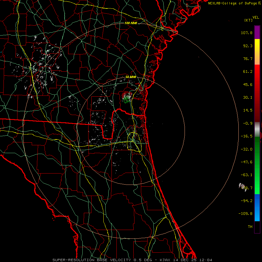Viewport: 262px width, 262px height.
Task: Click the gray echo patch beside the color bar
Action: pos(242,187)
